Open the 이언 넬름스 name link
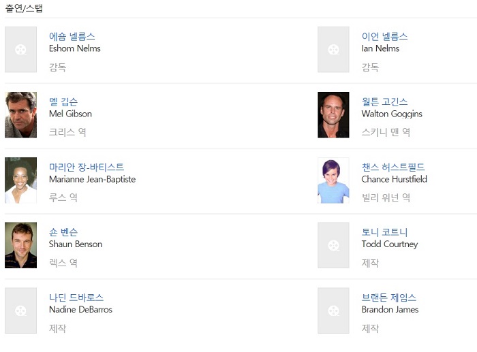The height and width of the screenshot is (352, 477). [x=384, y=37]
